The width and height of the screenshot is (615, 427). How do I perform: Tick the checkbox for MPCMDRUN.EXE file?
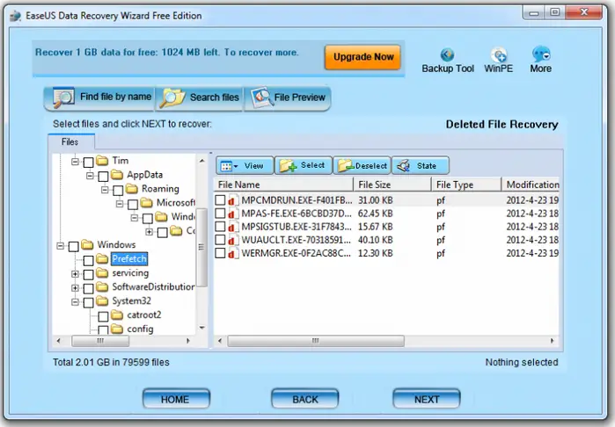coord(220,200)
